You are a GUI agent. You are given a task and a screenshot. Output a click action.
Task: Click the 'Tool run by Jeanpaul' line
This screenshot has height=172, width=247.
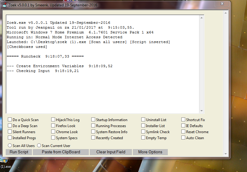(x=70, y=27)
